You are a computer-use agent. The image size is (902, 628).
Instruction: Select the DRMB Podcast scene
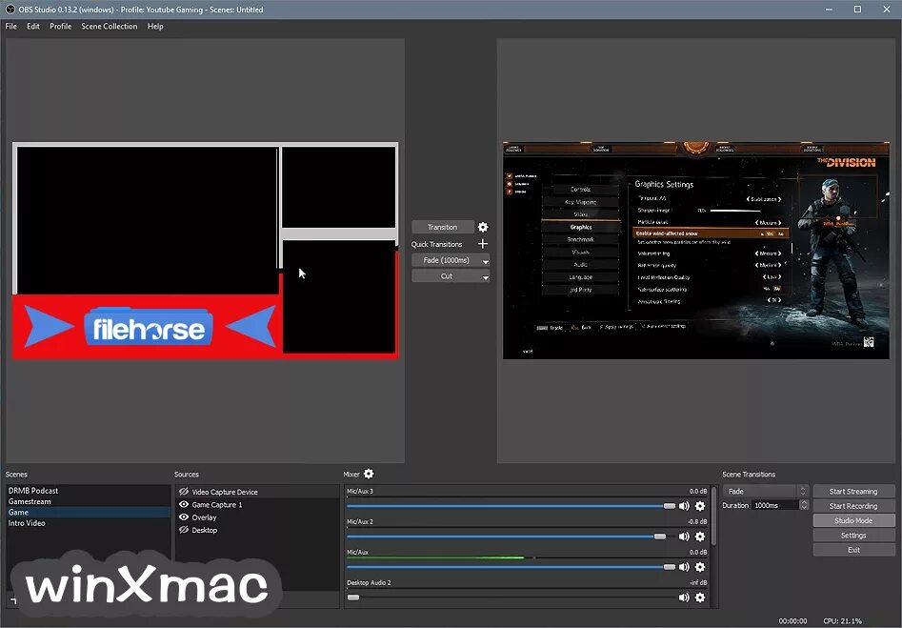[89, 491]
